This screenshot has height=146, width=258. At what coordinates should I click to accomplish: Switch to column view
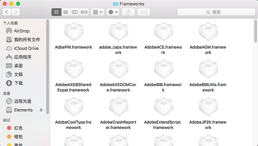pos(75,12)
